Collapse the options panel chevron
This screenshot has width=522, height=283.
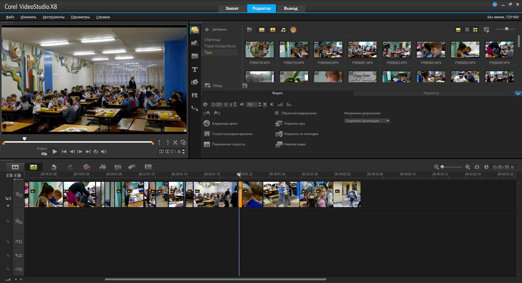point(518,94)
